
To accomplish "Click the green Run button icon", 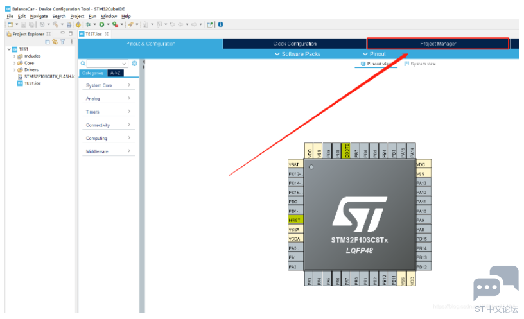I will (x=101, y=24).
